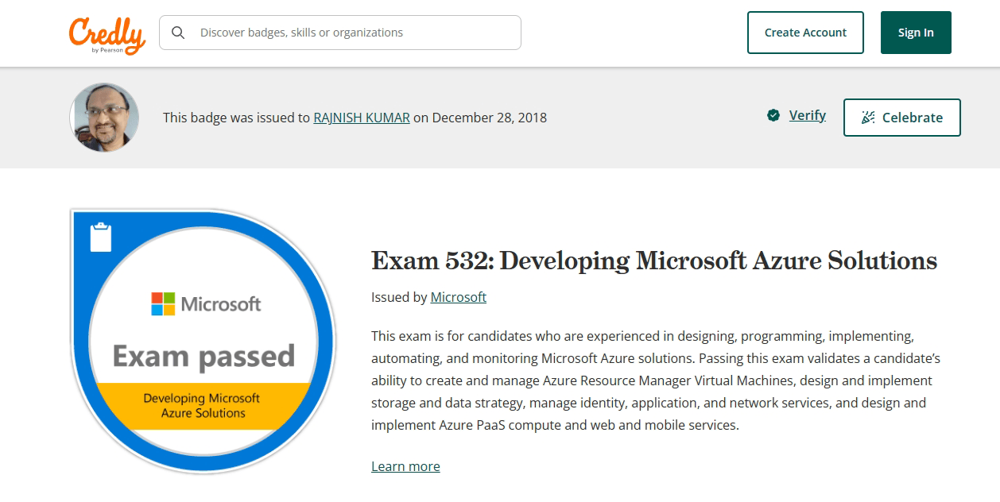Image resolution: width=1000 pixels, height=502 pixels.
Task: Open the Issued by Microsoft link
Action: tap(458, 297)
